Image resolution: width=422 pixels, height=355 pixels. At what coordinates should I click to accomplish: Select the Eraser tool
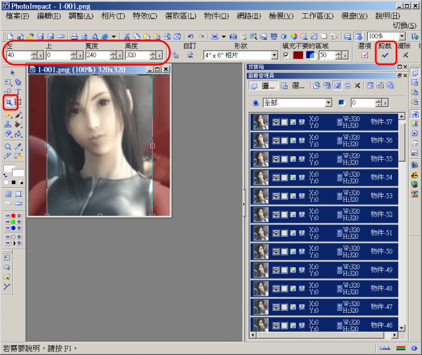(8, 133)
